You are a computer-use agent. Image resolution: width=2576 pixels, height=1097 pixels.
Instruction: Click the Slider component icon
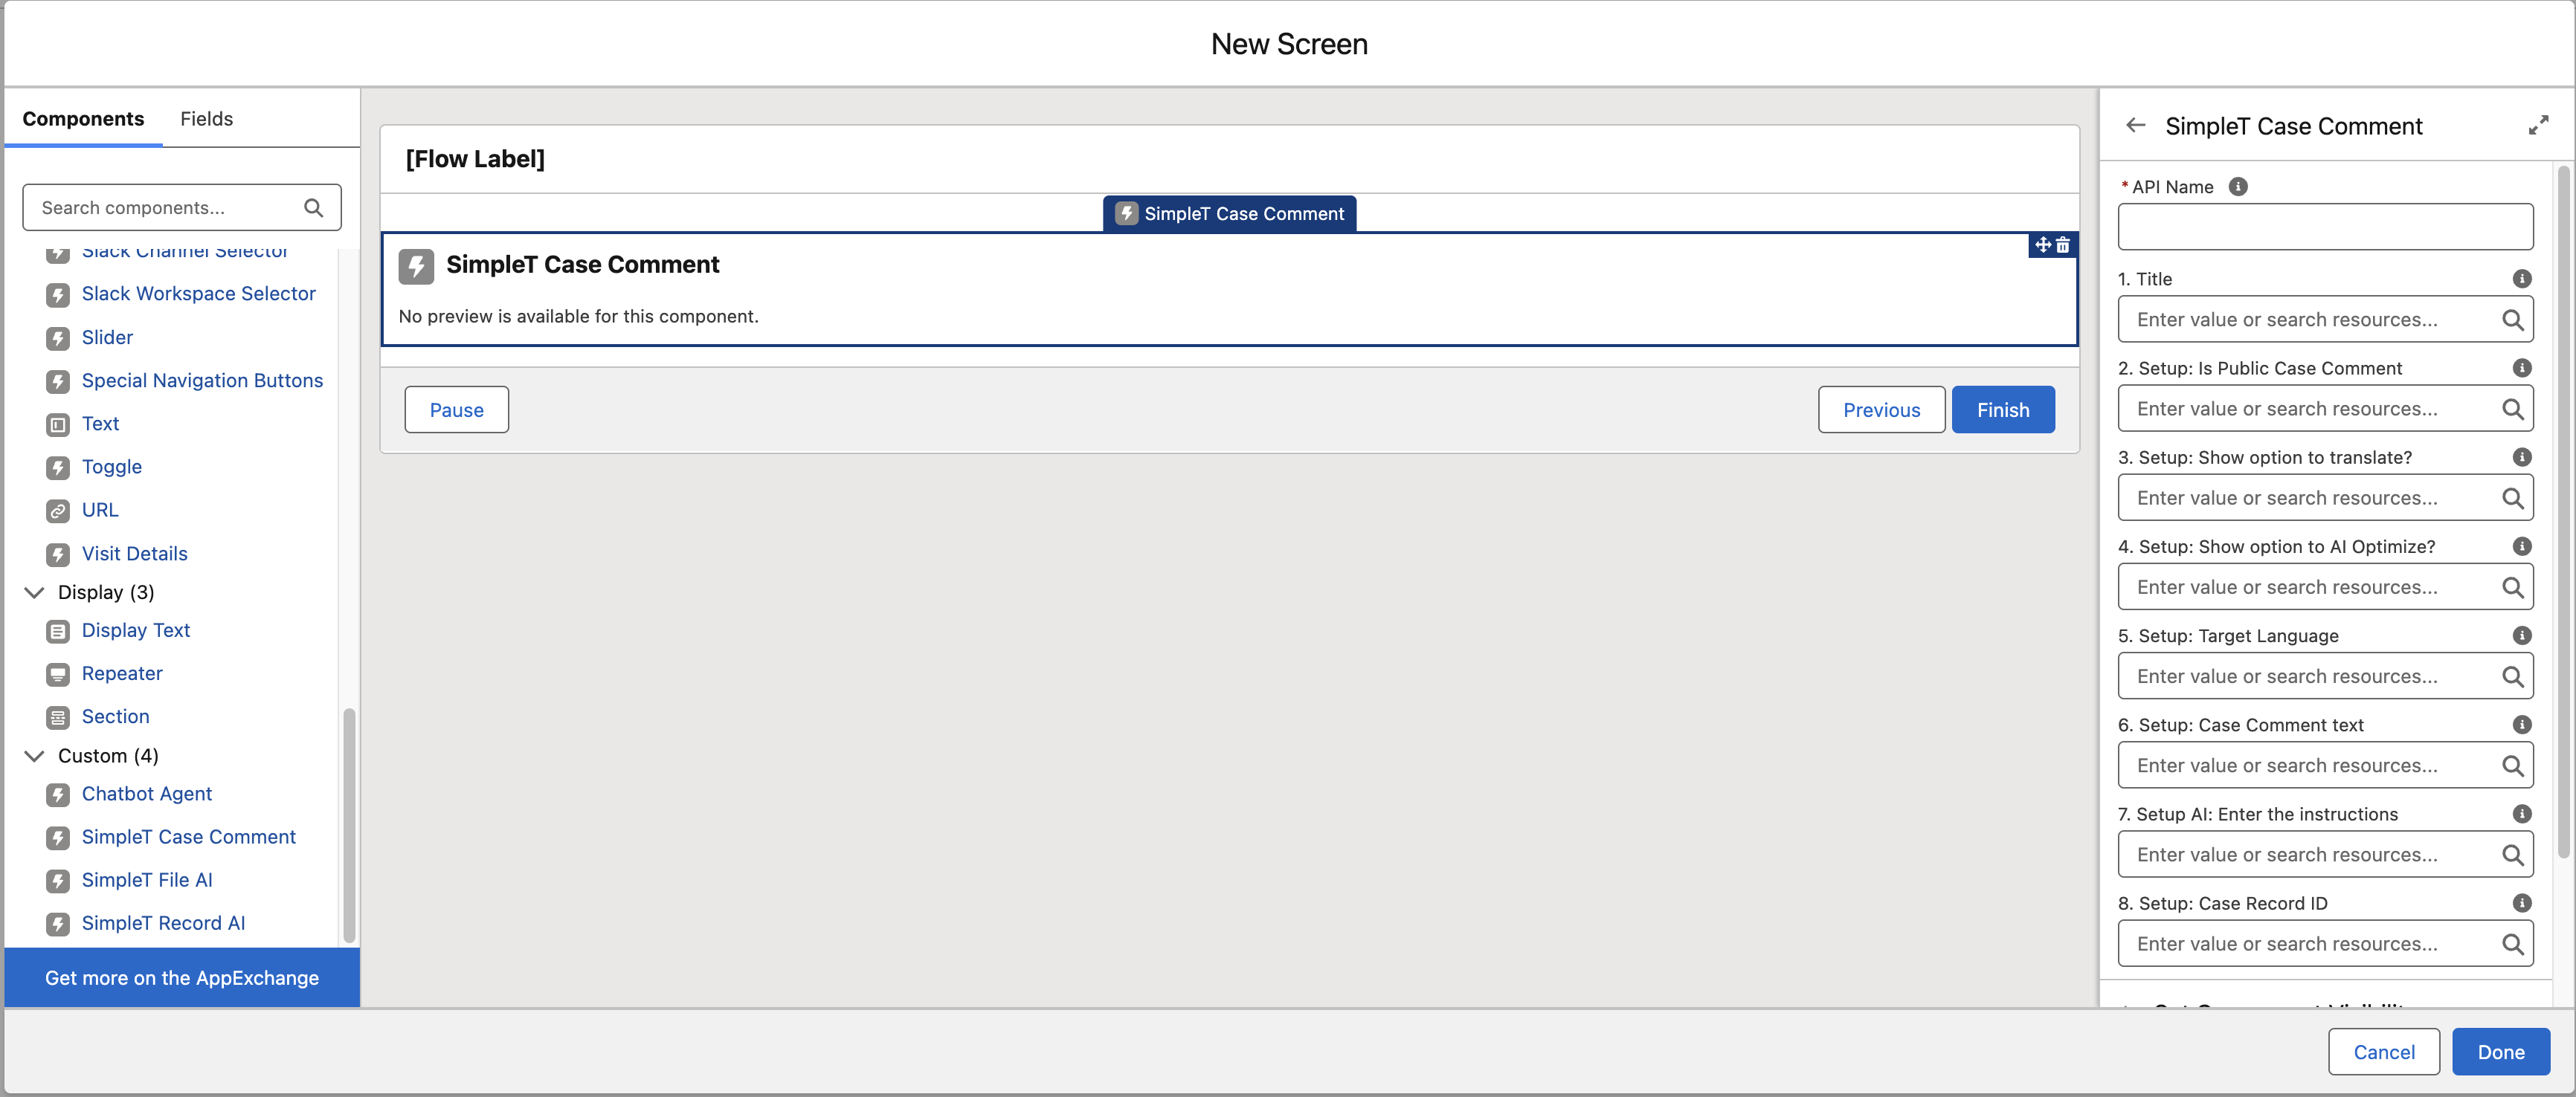58,337
